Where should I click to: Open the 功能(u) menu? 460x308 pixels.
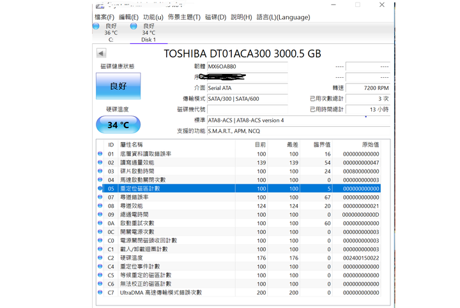[153, 17]
